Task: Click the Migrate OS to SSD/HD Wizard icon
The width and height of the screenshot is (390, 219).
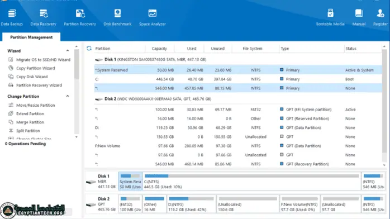Action: click(x=11, y=59)
